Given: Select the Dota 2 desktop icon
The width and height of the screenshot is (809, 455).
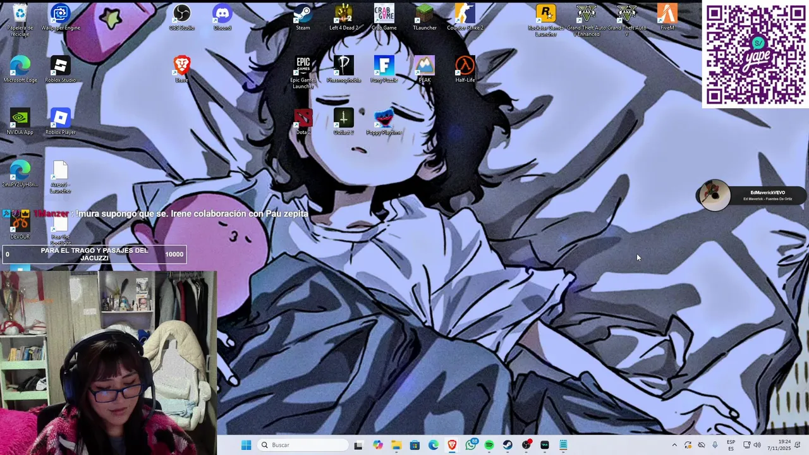Looking at the screenshot, I should point(303,122).
